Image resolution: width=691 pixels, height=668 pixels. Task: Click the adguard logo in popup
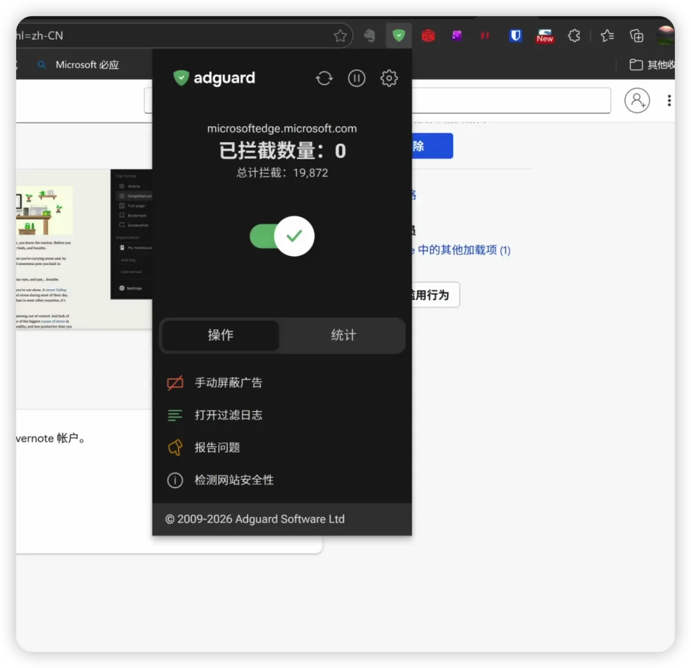[x=214, y=78]
